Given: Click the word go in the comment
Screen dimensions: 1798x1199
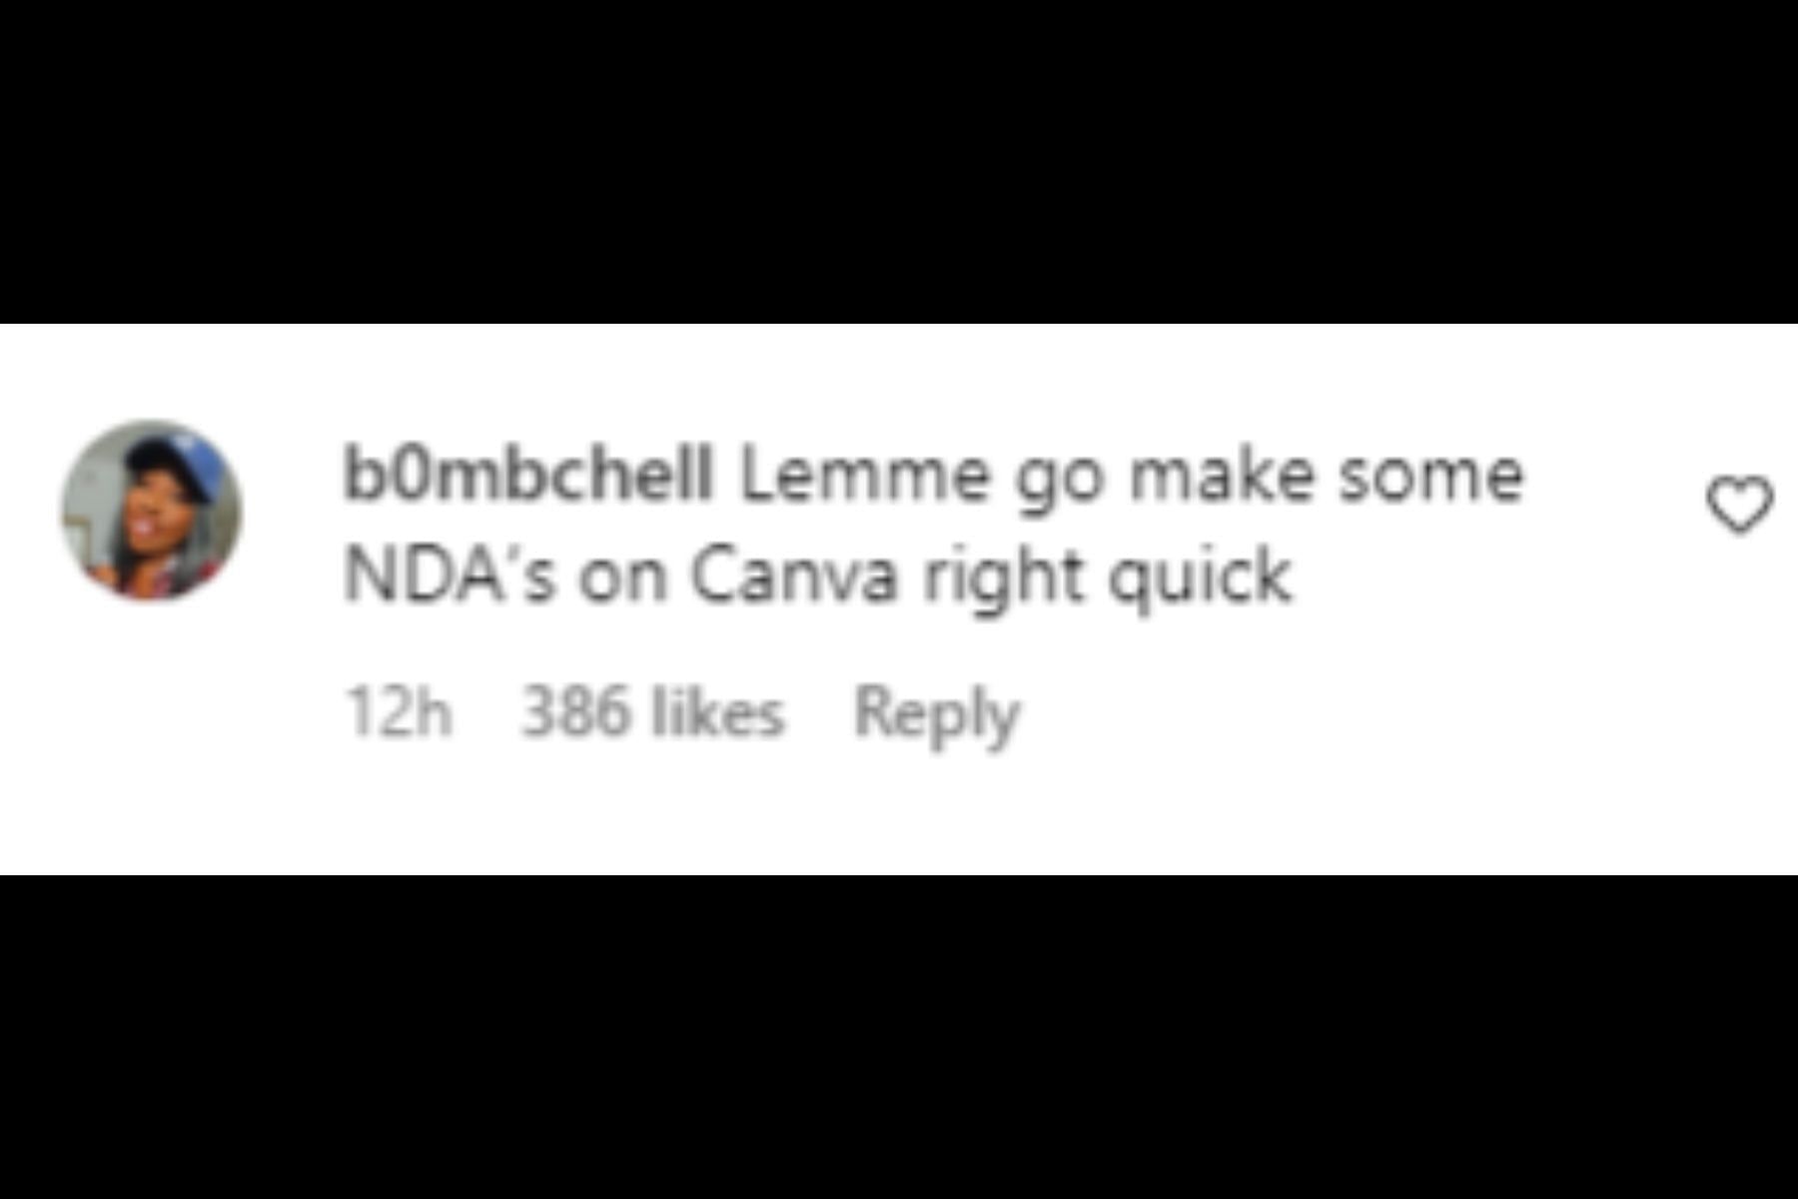Looking at the screenshot, I should coord(1059,480).
